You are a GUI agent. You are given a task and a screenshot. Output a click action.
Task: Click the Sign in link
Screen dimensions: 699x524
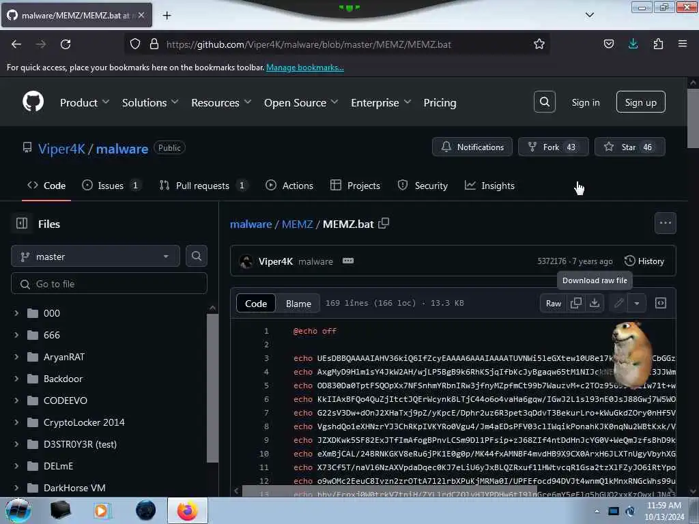pyautogui.click(x=585, y=102)
